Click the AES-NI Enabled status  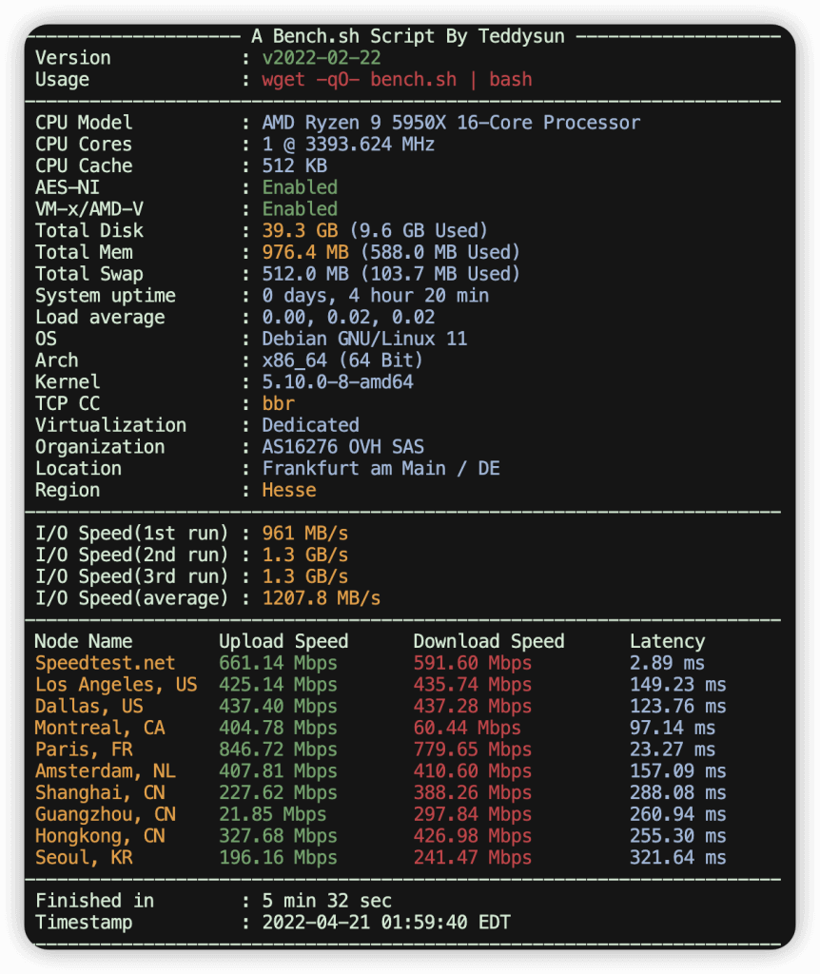click(300, 187)
